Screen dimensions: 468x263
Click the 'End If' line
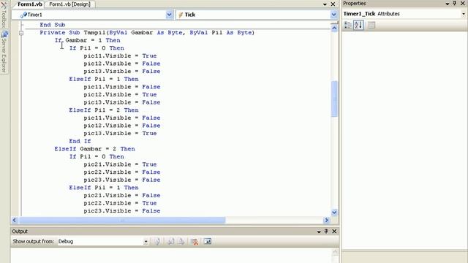[x=80, y=141]
